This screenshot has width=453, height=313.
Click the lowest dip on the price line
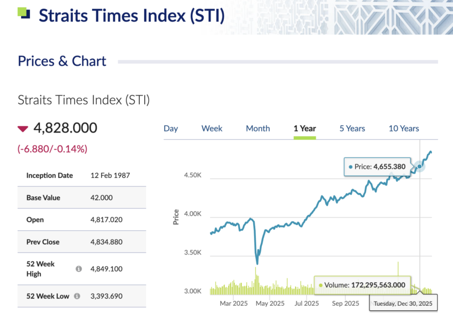257,263
